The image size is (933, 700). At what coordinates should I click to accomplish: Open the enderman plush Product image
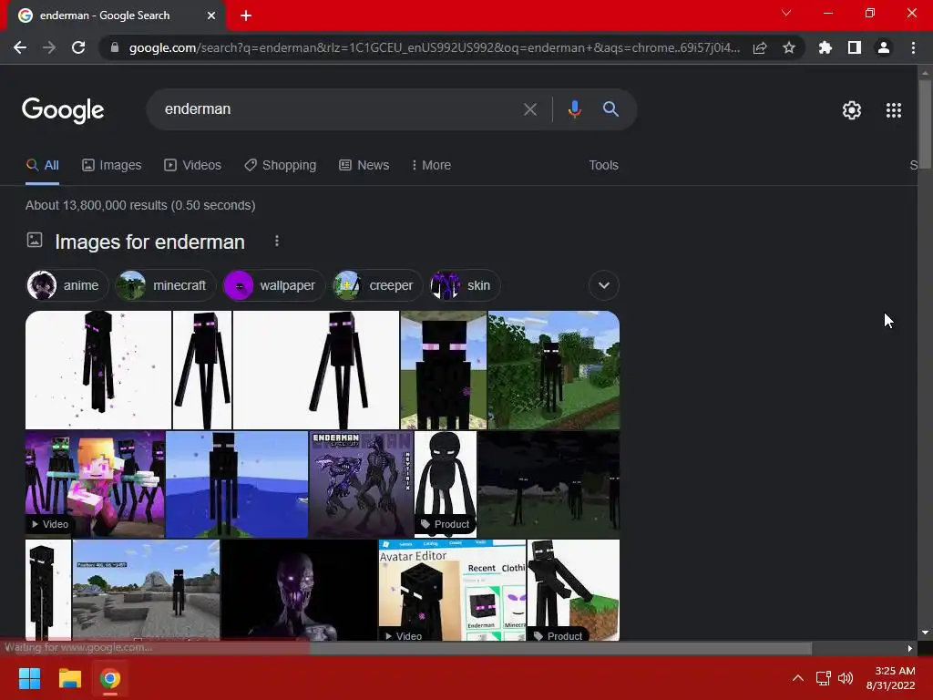[445, 485]
